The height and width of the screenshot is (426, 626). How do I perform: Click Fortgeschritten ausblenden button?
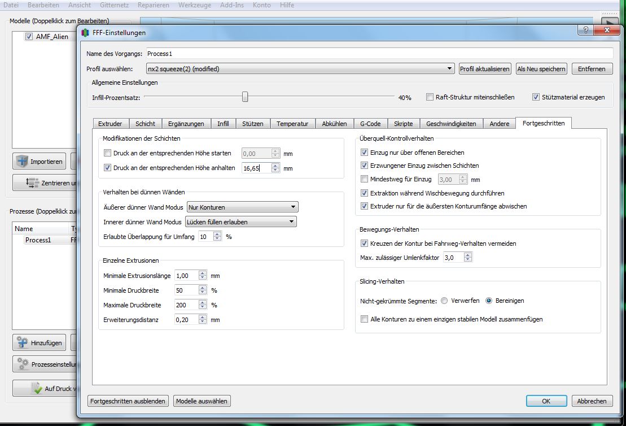[128, 401]
